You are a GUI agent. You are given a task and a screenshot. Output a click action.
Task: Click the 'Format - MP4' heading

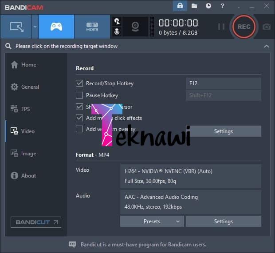92,155
